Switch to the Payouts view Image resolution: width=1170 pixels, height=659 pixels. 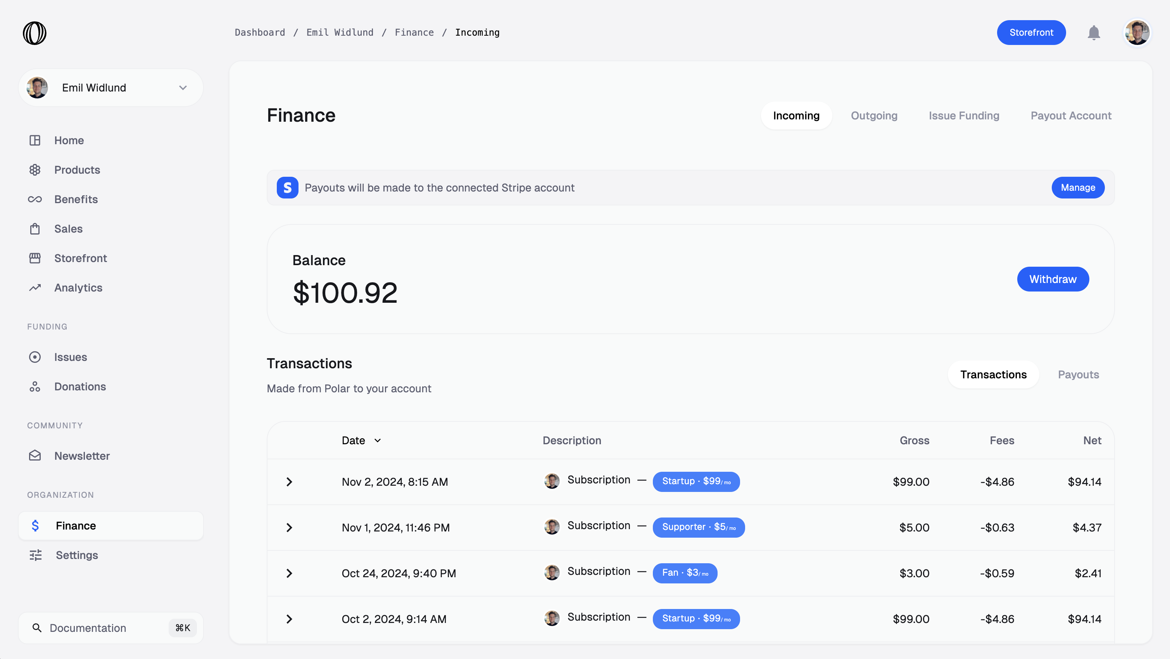click(x=1078, y=374)
